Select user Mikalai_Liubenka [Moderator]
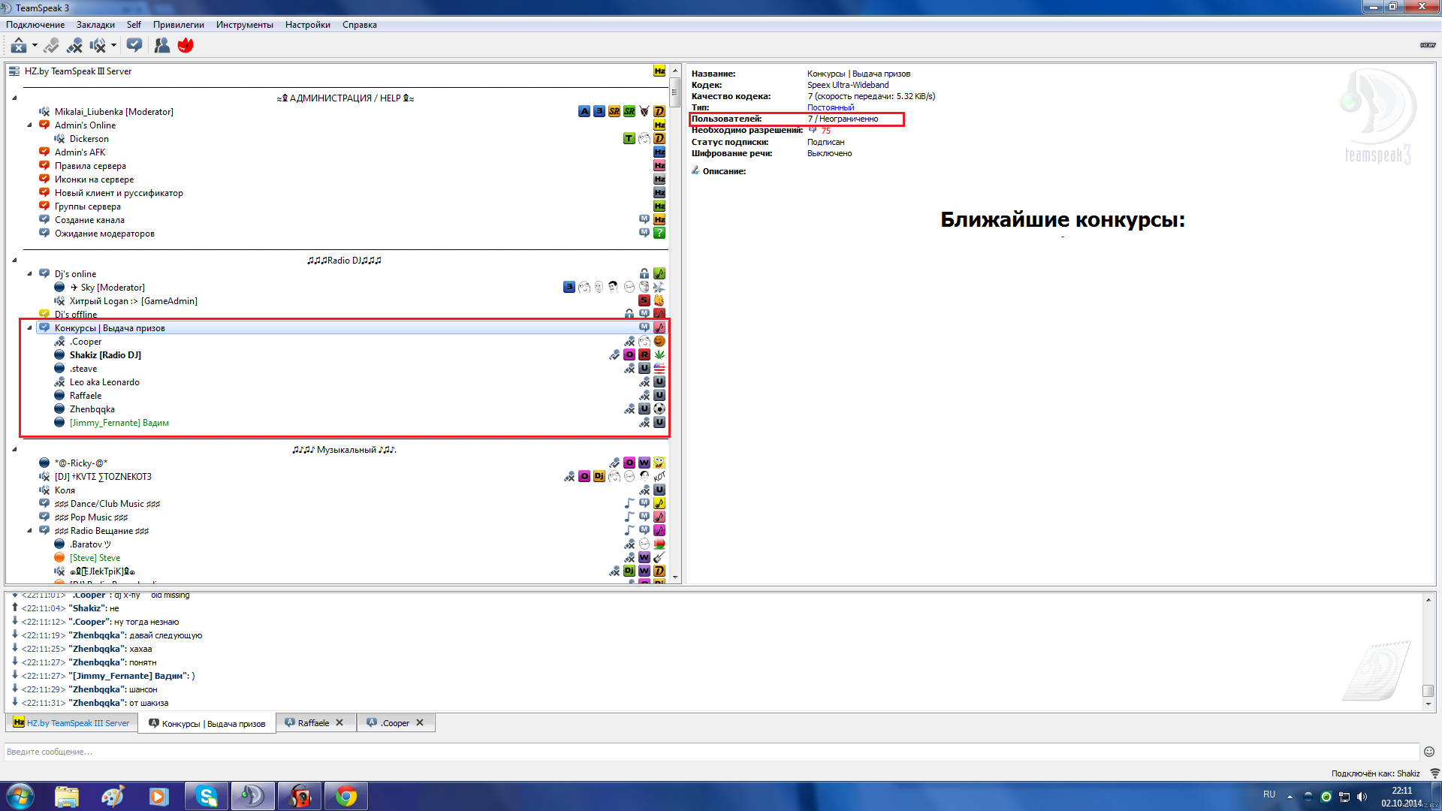The width and height of the screenshot is (1442, 811). (x=113, y=112)
